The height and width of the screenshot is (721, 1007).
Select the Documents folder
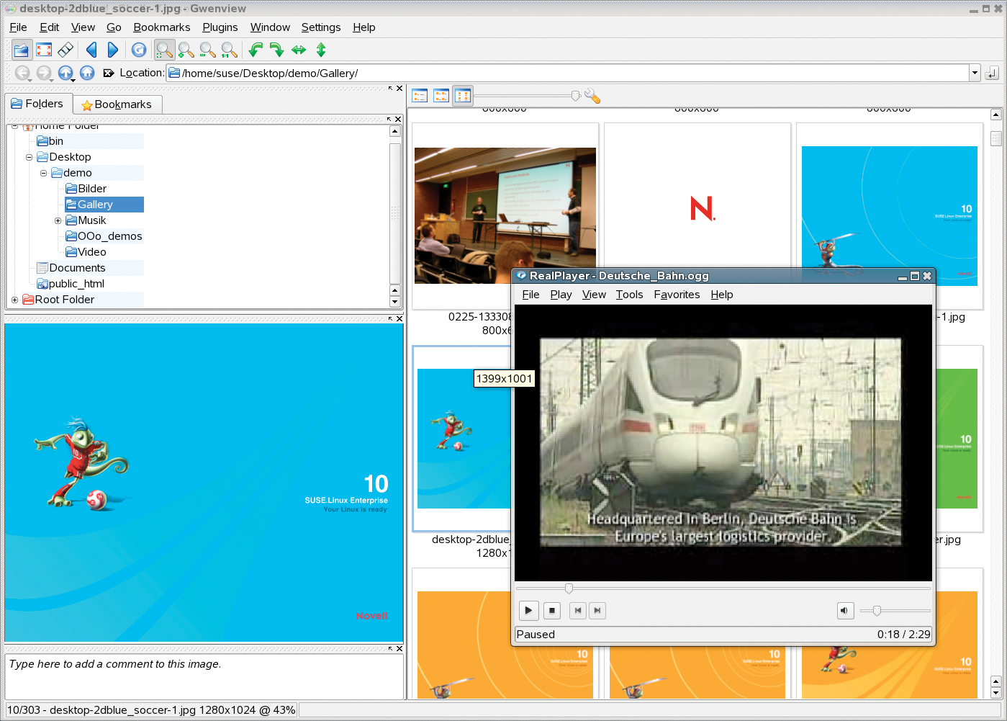[71, 268]
